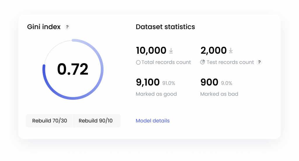
Task: Click the 91.0% percentage label
Action: (169, 83)
